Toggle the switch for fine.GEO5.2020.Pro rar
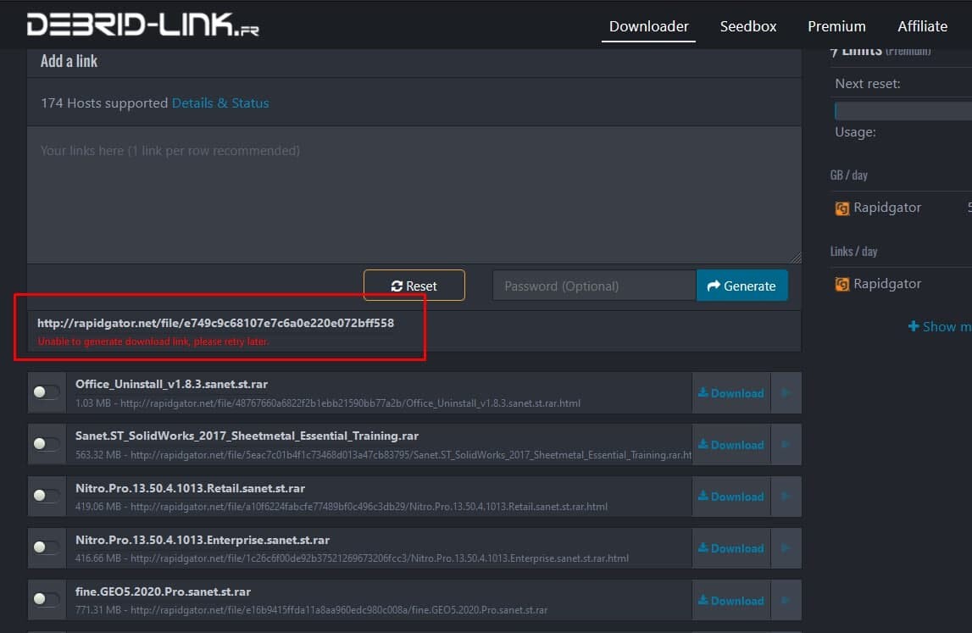 click(47, 599)
